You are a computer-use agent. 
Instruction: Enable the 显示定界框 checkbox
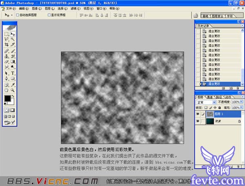[x=49, y=15]
